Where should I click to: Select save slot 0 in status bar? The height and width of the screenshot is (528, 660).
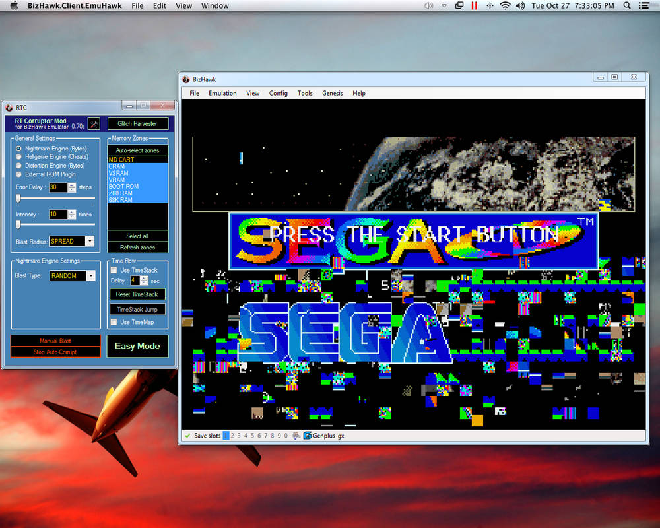click(x=286, y=436)
